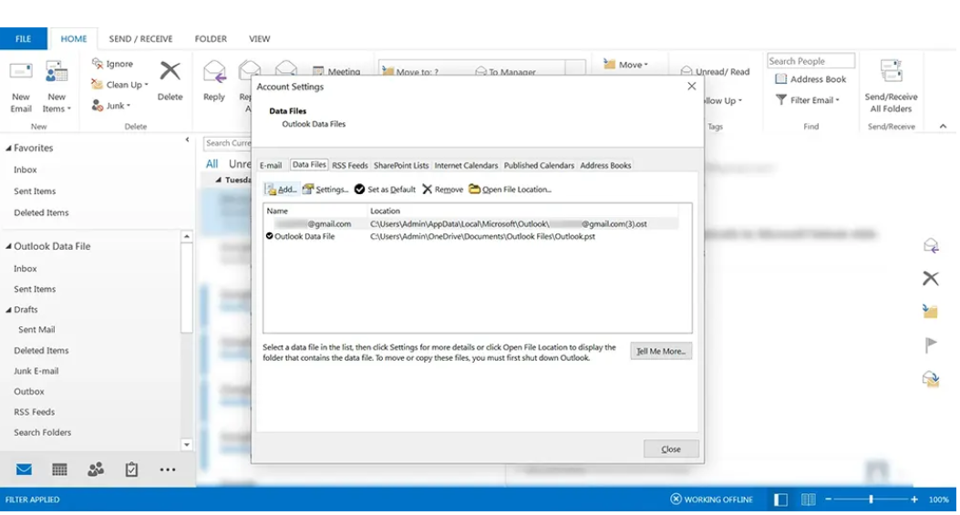Select the Outlook Data File row in list
960x515 pixels.
click(x=471, y=236)
